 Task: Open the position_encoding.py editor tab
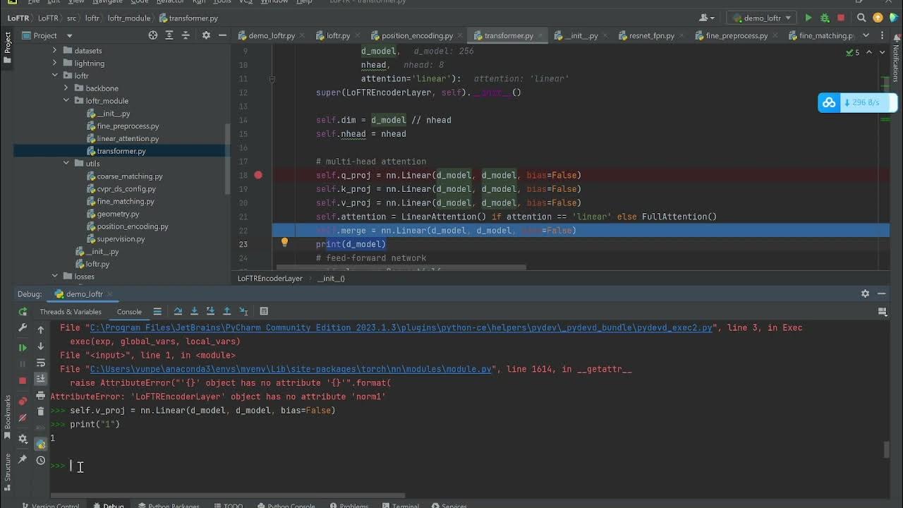click(x=417, y=35)
